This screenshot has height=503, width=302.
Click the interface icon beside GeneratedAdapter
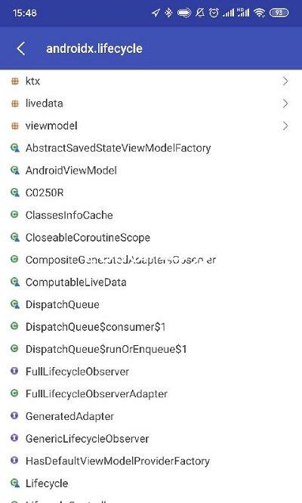click(x=14, y=415)
